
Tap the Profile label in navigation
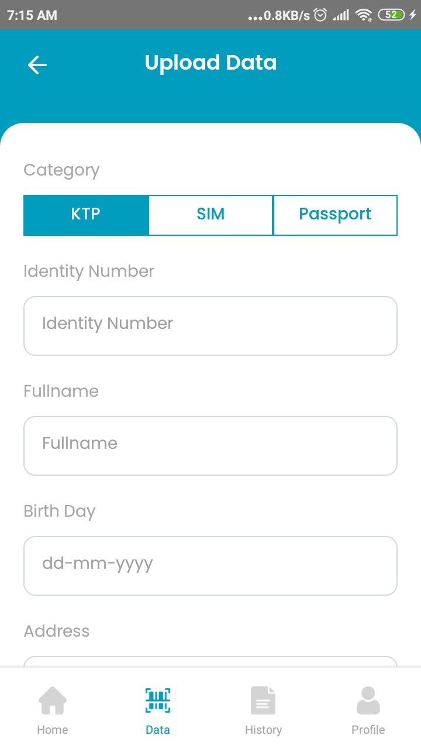point(368,730)
